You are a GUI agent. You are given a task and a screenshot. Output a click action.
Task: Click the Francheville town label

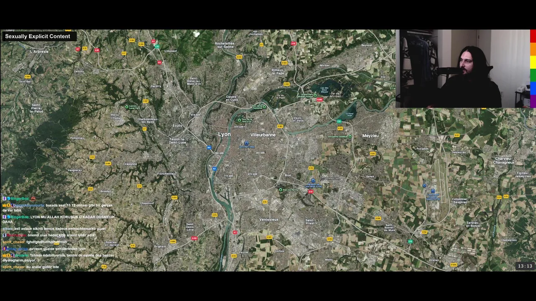(x=165, y=173)
